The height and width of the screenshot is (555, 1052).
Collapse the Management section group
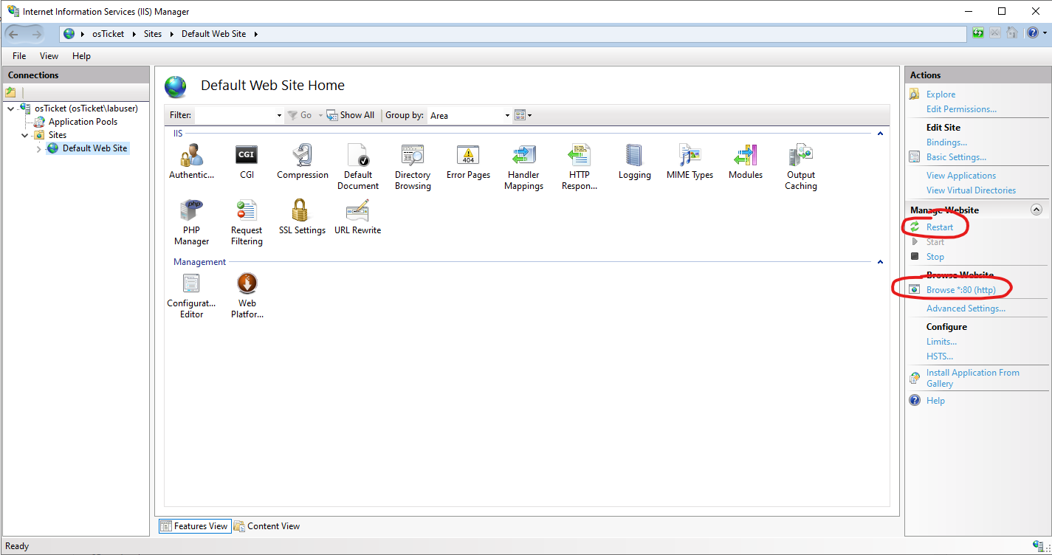point(880,262)
